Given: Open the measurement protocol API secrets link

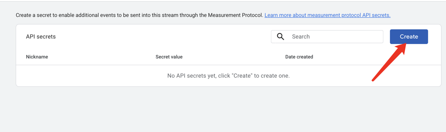Looking at the screenshot, I should tap(327, 15).
